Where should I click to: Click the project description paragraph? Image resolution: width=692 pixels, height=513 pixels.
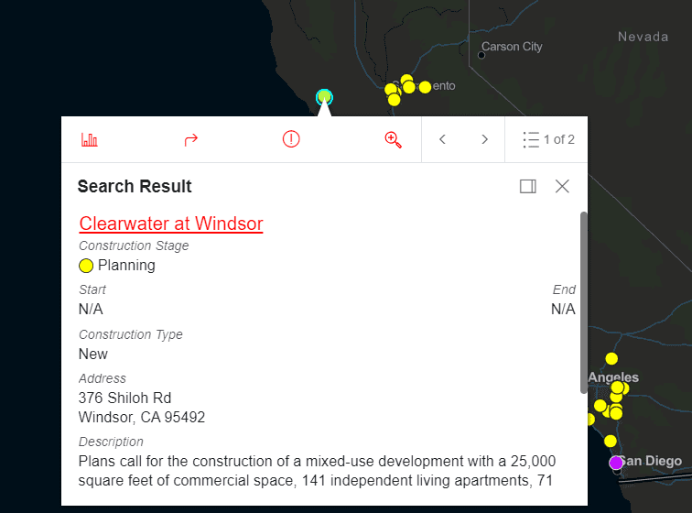click(x=317, y=470)
